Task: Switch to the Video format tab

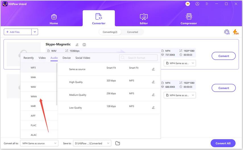Action: (42, 58)
